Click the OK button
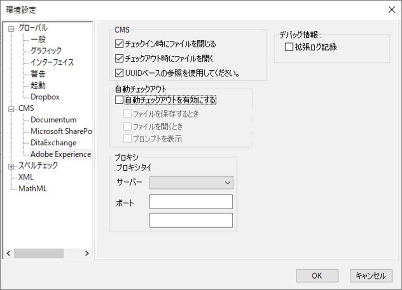This screenshot has width=402, height=290. [x=317, y=276]
